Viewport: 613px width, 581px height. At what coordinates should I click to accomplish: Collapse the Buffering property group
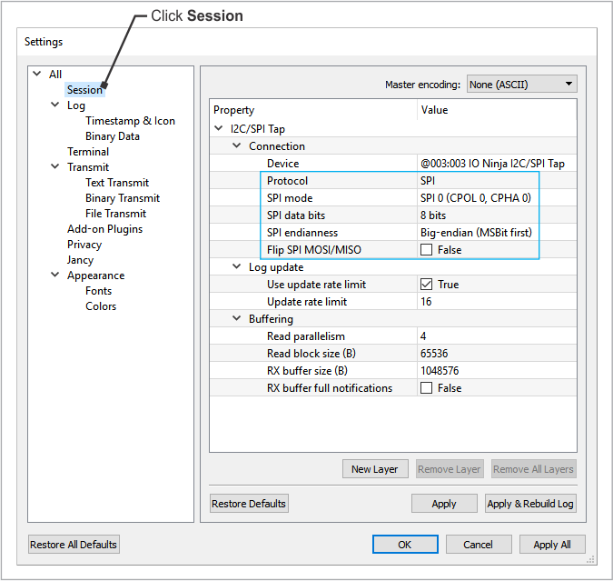coord(236,318)
